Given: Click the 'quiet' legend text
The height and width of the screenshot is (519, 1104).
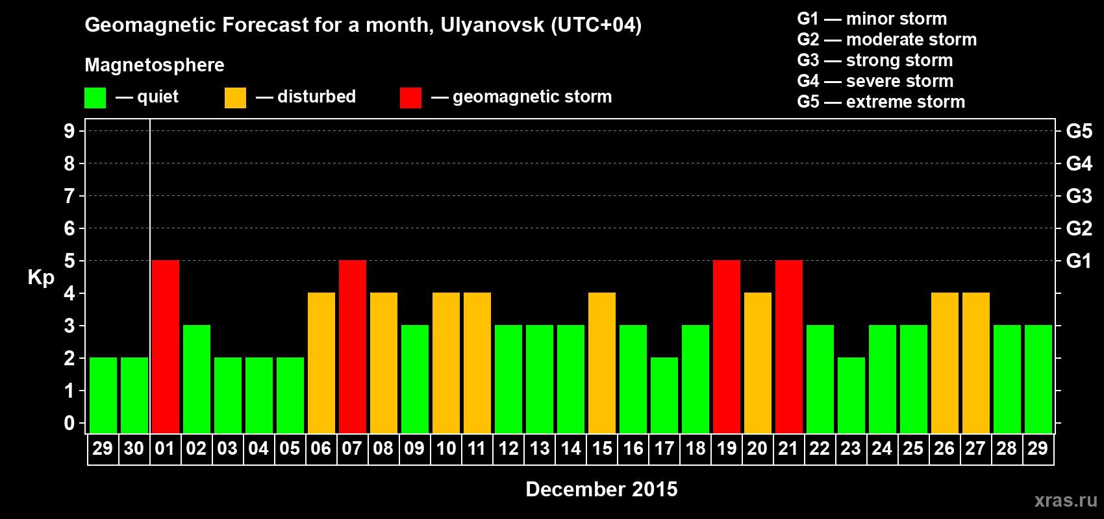Looking at the screenshot, I should [158, 97].
